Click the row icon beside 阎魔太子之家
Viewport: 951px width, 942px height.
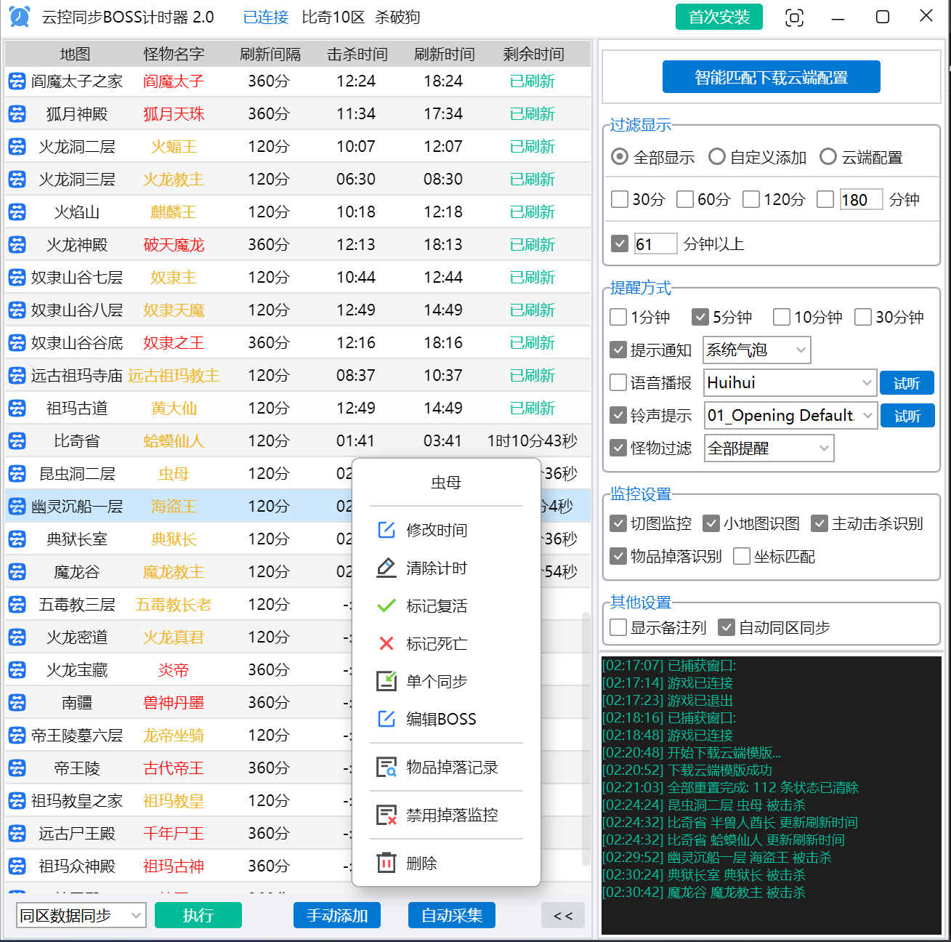point(17,81)
